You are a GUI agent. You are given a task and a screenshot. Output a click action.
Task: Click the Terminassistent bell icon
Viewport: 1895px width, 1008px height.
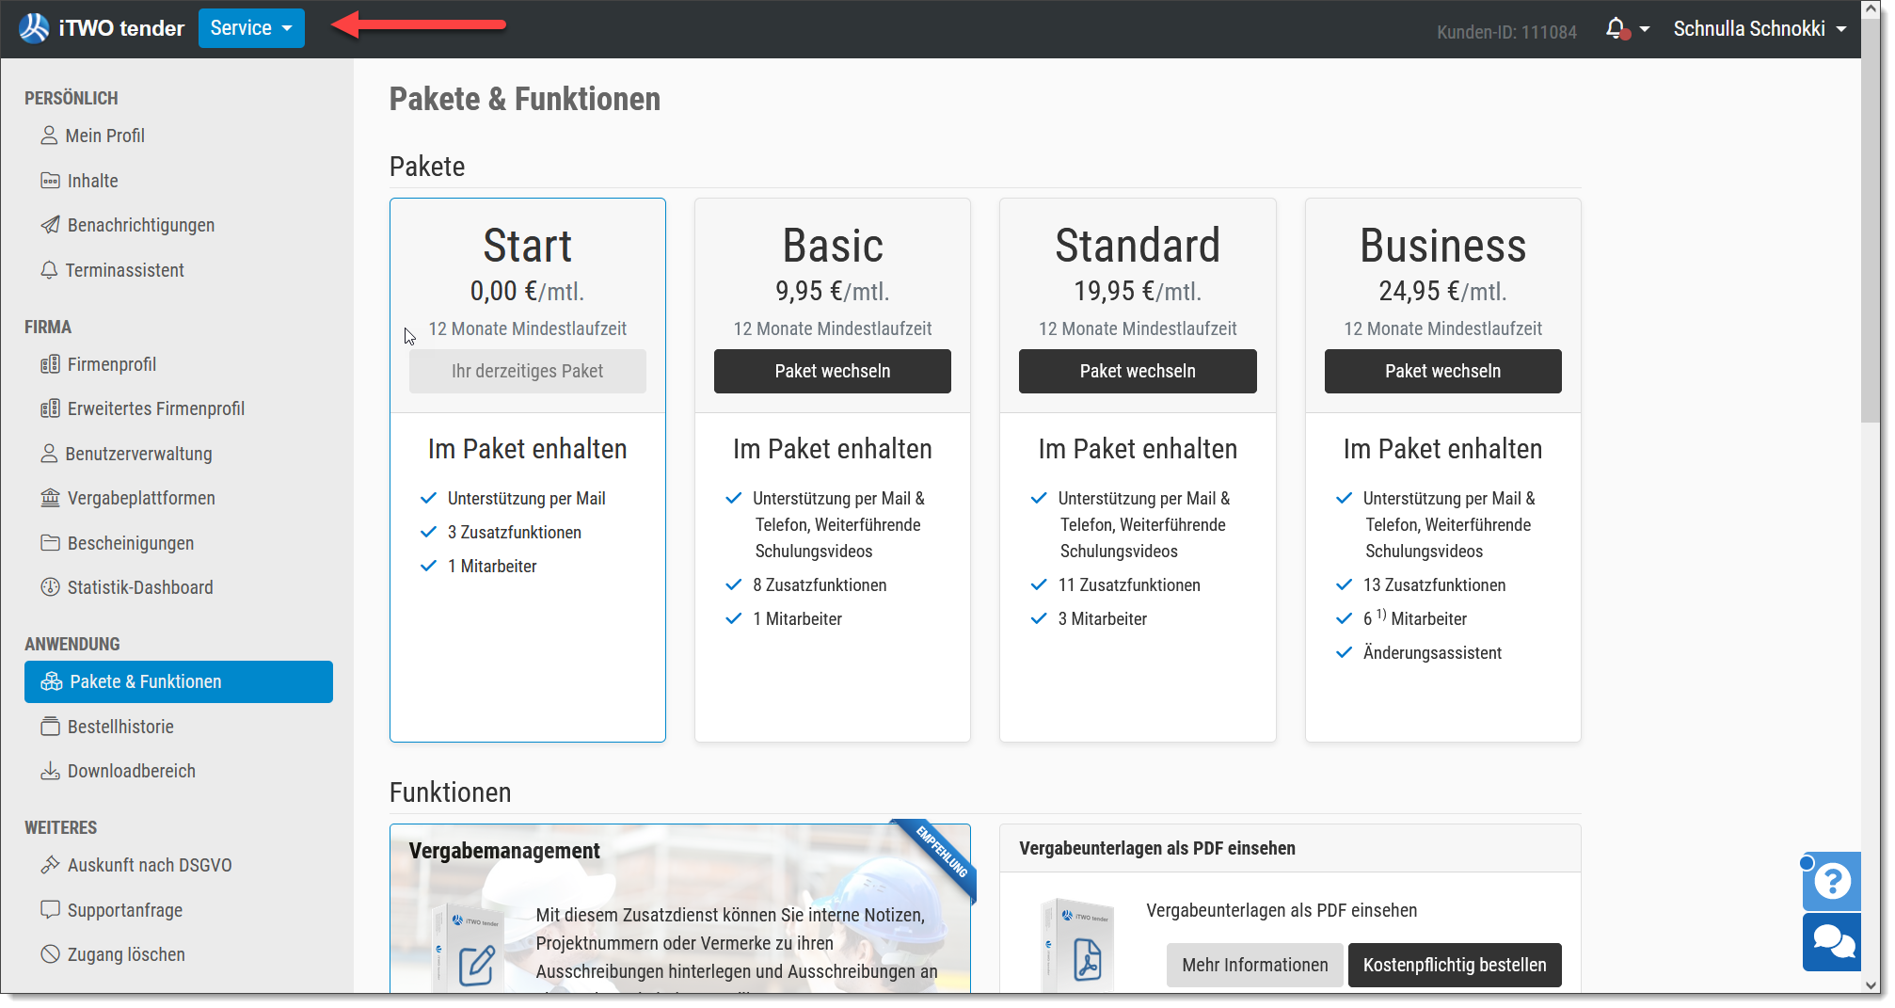point(49,270)
